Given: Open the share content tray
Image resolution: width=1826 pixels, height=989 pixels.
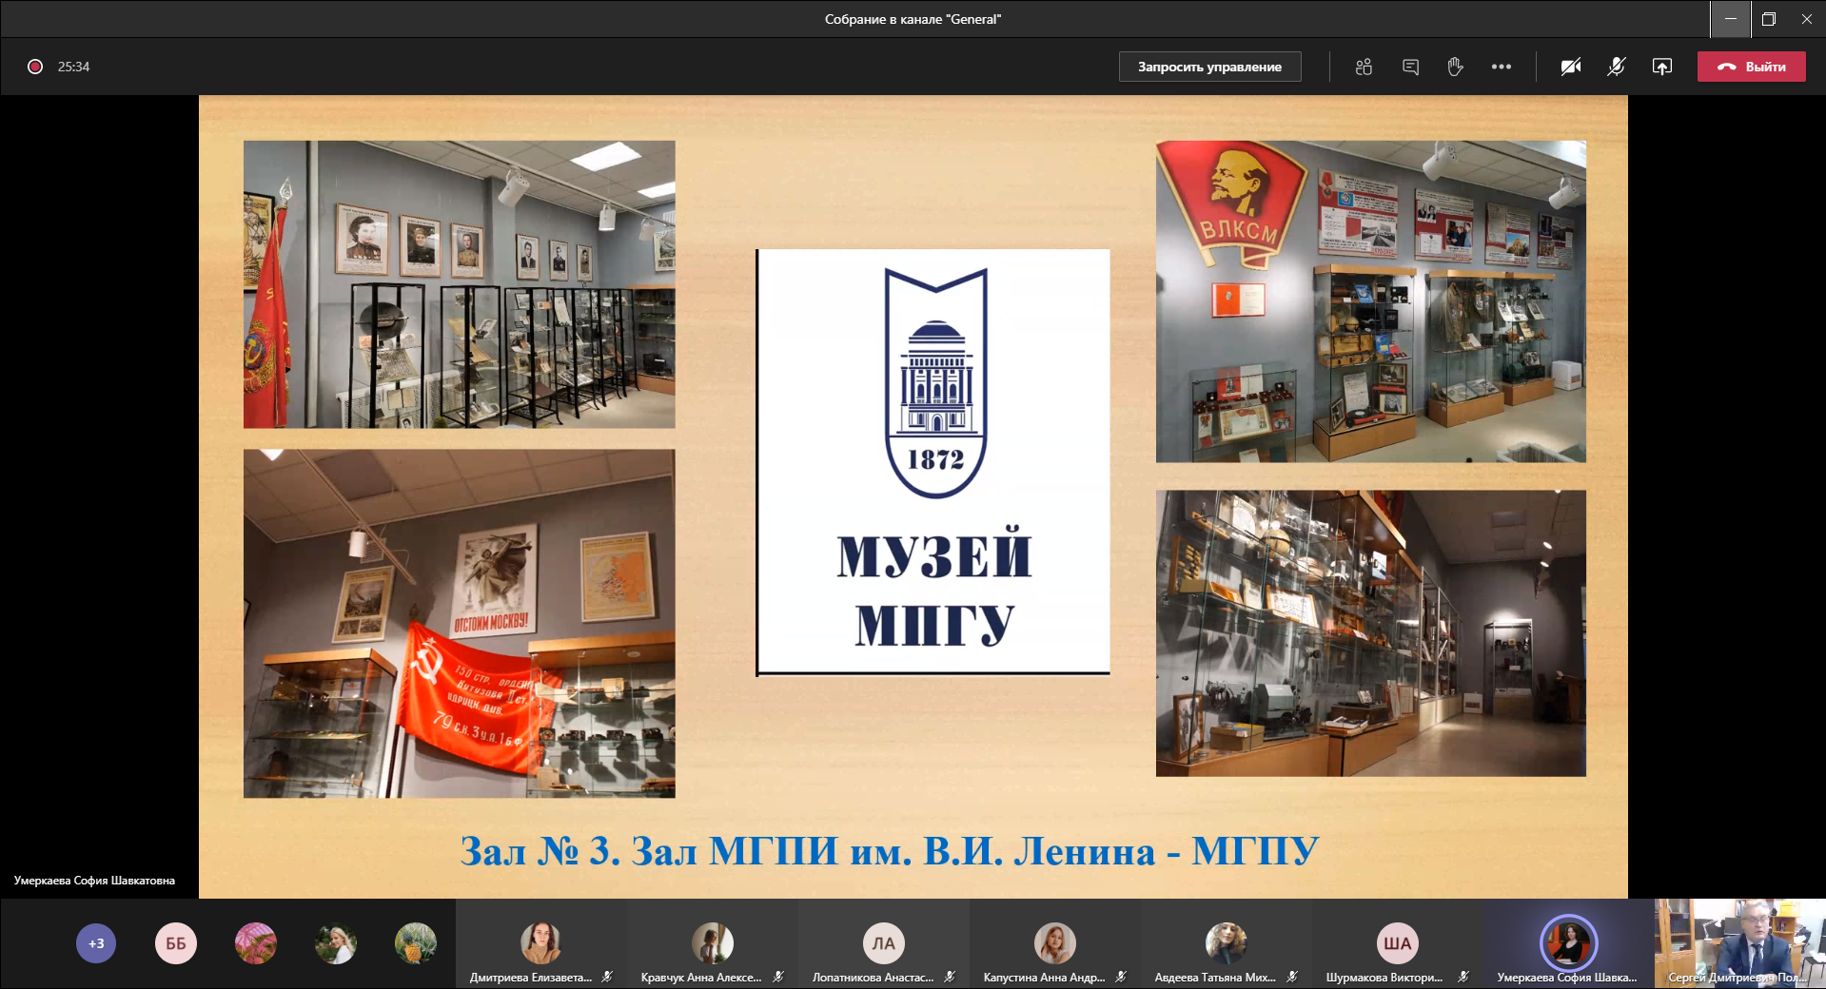Looking at the screenshot, I should point(1661,67).
